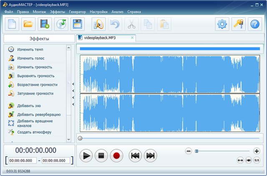The image size is (267, 176).
Task: Zoom in with the plus button
Action: click(257, 151)
